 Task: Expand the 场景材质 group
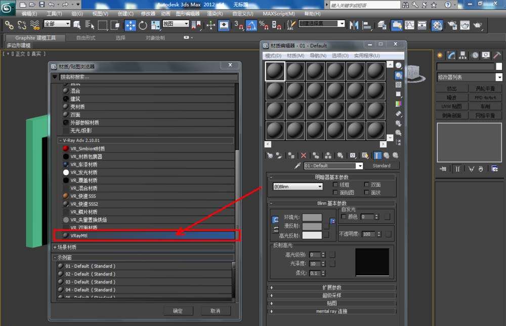click(x=55, y=247)
